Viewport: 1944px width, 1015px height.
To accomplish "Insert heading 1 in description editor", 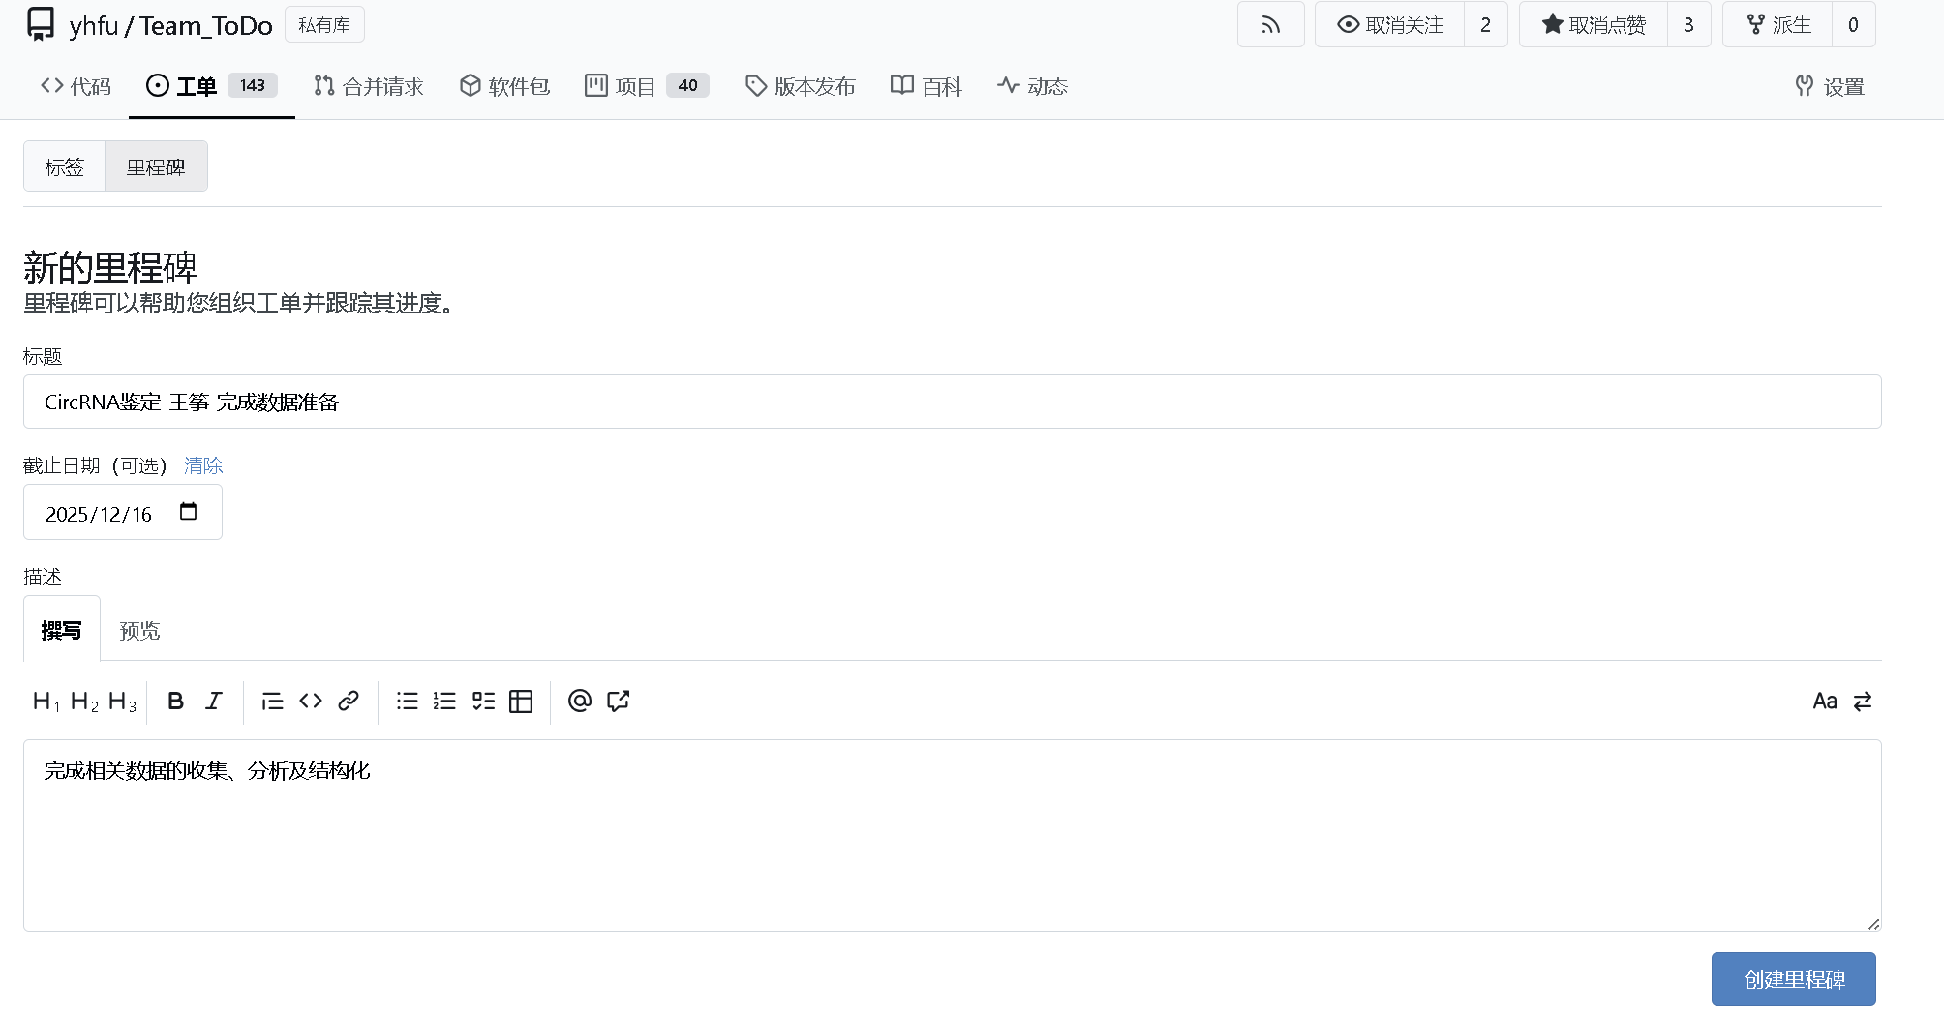I will (46, 702).
